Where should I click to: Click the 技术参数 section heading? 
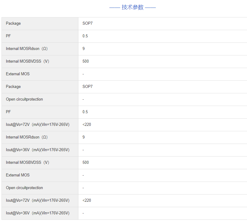pos(132,7)
